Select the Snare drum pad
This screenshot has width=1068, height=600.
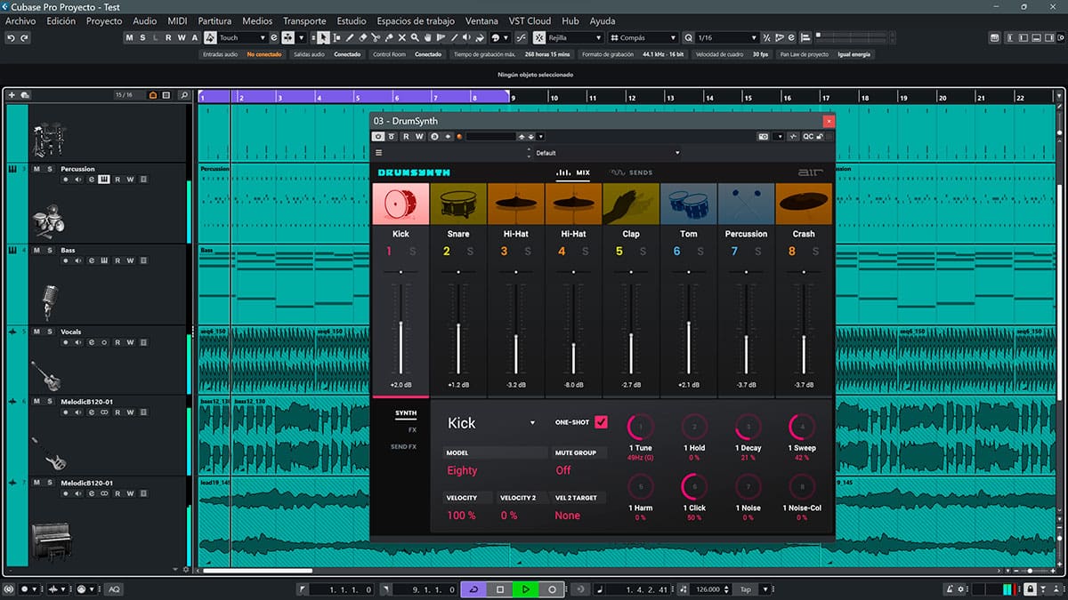pos(458,204)
